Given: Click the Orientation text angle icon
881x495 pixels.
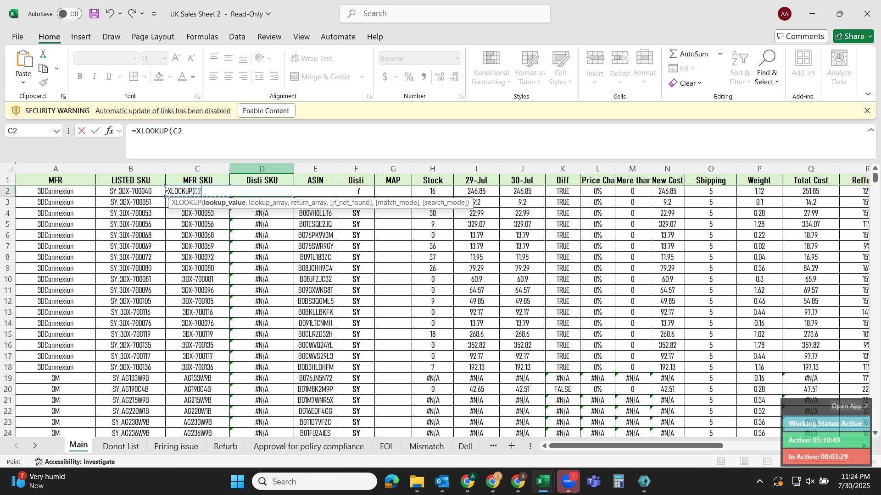Looking at the screenshot, I should (259, 58).
